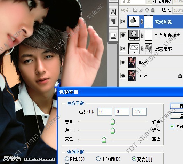Click lock position move icon
The height and width of the screenshot is (164, 183).
[147, 10]
